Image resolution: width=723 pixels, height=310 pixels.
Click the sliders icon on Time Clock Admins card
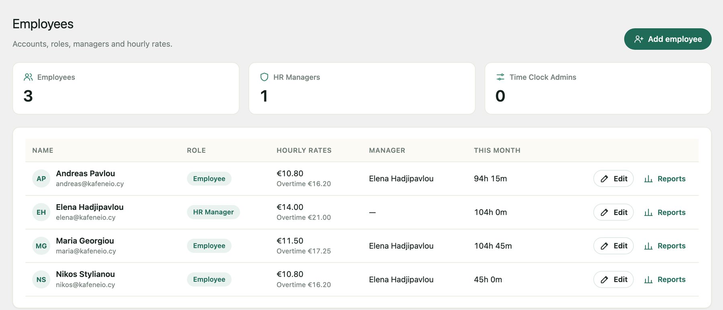tap(500, 77)
